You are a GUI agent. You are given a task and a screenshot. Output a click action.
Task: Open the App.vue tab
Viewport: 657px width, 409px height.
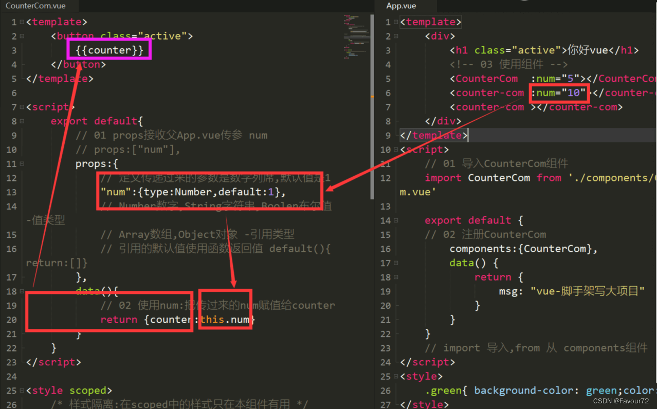click(401, 6)
